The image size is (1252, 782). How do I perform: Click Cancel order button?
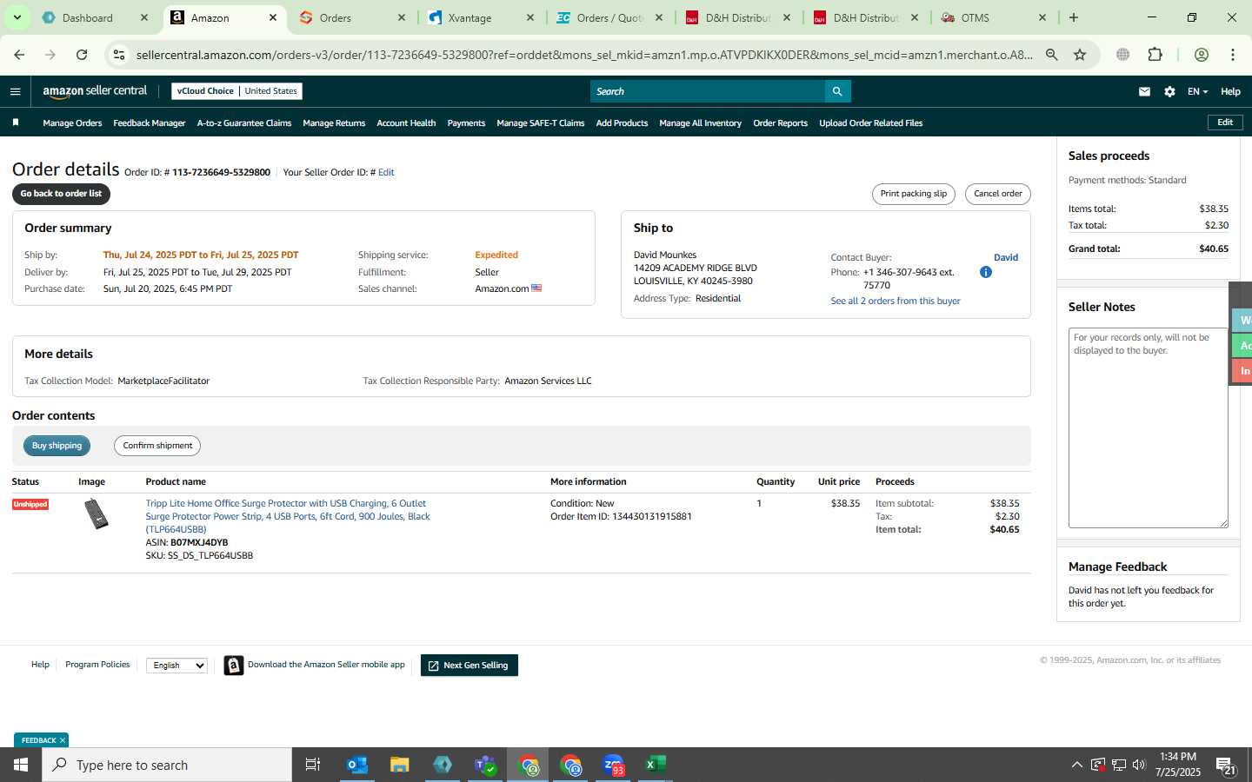tap(997, 194)
